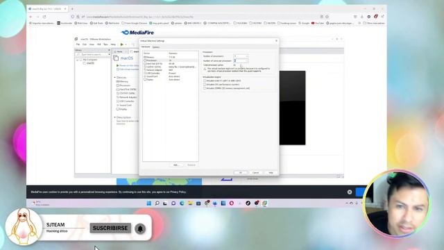Viewport: 444px width, 250px height.
Task: Open File Explorer from the taskbar
Action: click(190, 203)
